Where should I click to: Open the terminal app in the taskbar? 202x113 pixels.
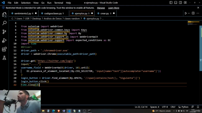tap(90, 111)
